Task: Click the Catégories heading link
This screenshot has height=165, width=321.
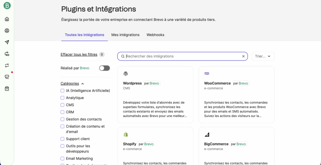Action: (x=70, y=83)
